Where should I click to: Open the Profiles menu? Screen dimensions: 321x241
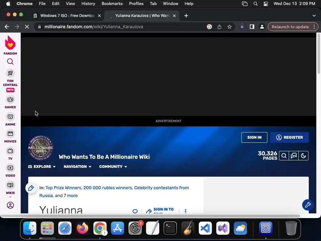point(136,3)
